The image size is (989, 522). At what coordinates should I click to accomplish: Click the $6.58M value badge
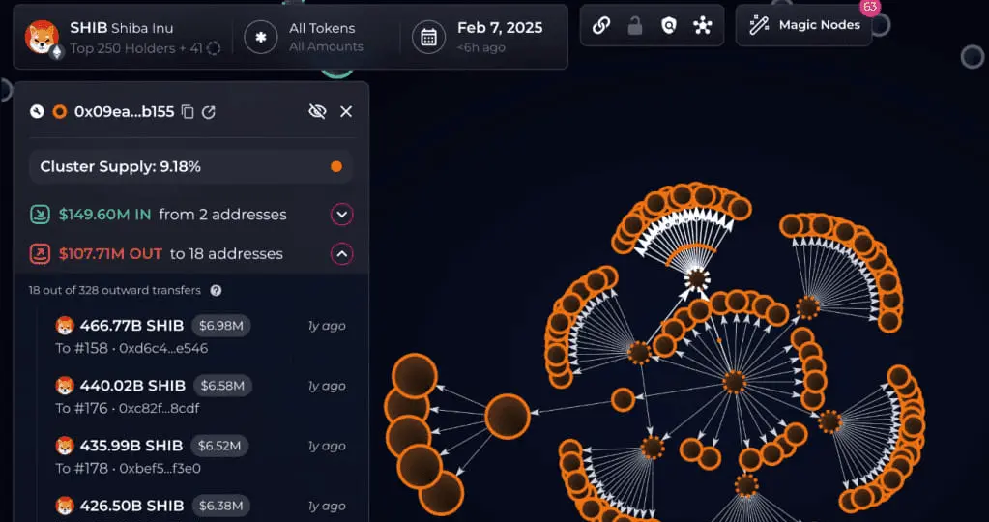222,386
